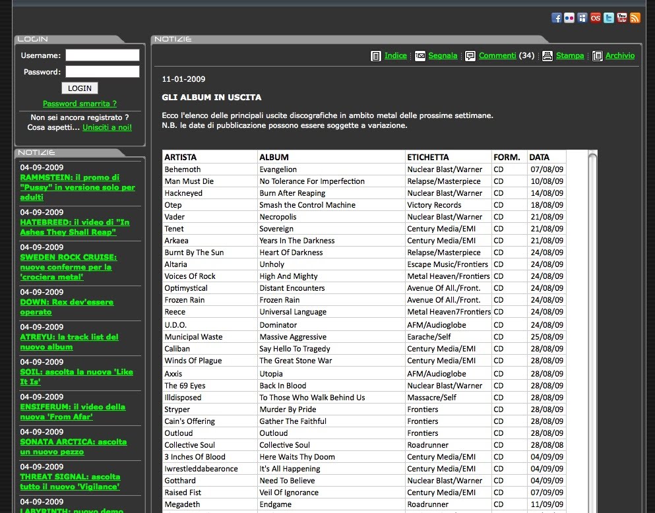Open the ATREYU track list news link

[69, 342]
